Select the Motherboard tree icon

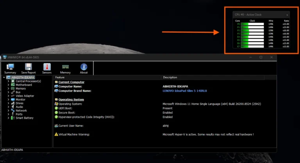(x=13, y=85)
